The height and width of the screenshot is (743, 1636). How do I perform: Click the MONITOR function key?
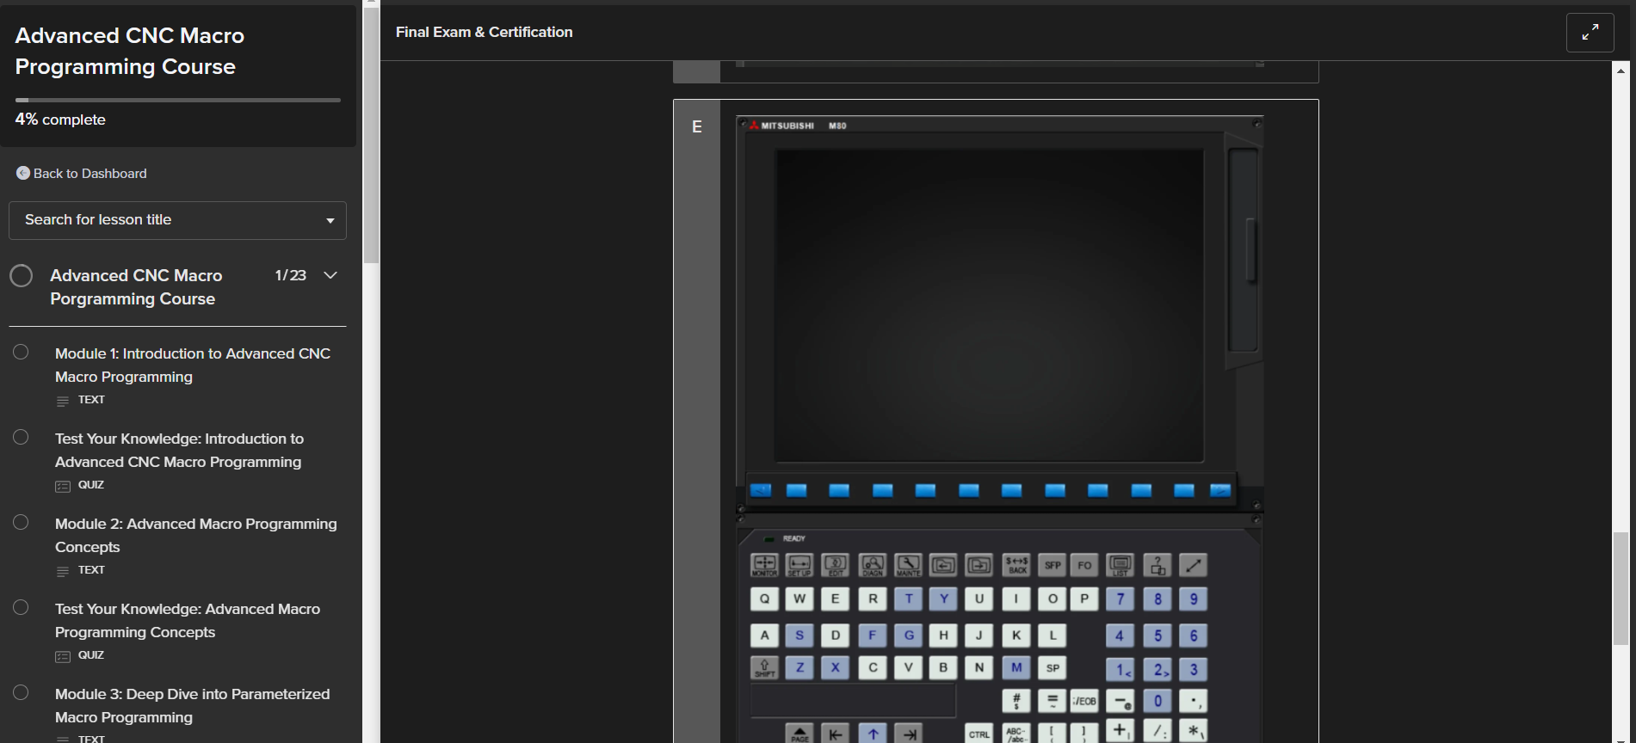(764, 565)
